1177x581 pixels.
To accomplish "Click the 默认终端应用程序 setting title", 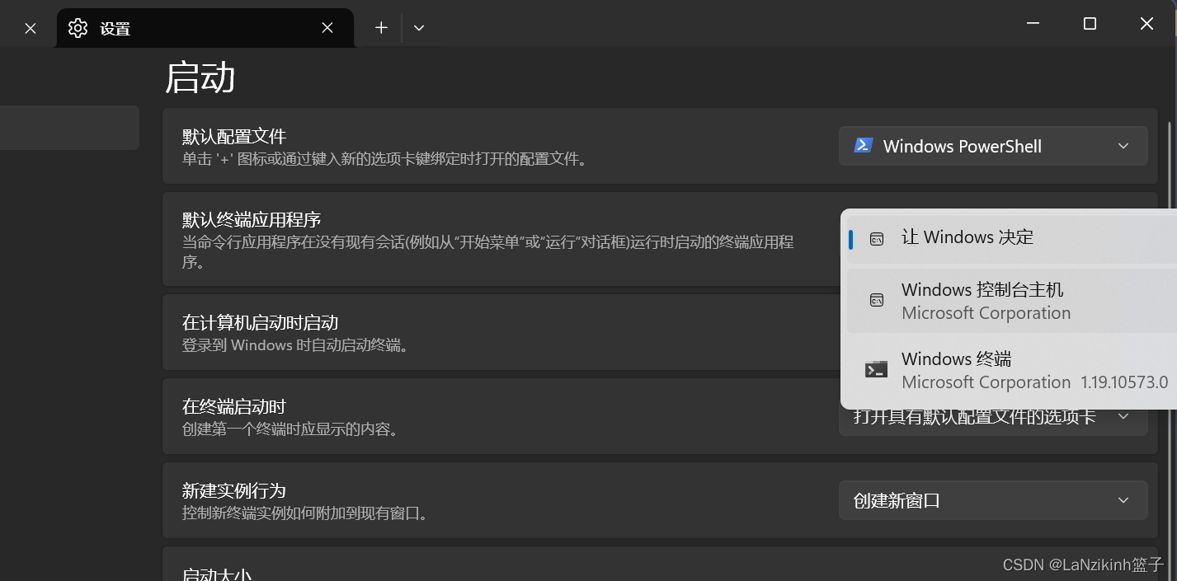I will pos(252,220).
